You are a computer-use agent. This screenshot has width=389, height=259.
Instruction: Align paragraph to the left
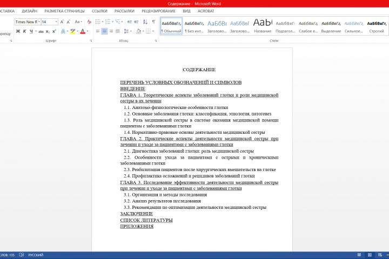(x=98, y=31)
